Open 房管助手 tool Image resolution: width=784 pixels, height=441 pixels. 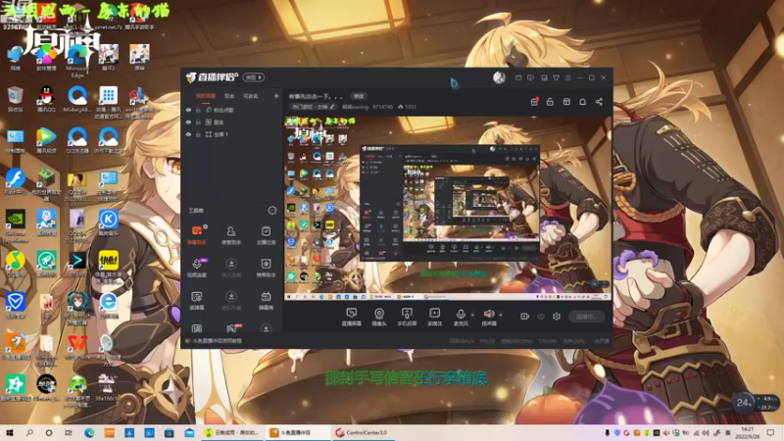click(231, 235)
